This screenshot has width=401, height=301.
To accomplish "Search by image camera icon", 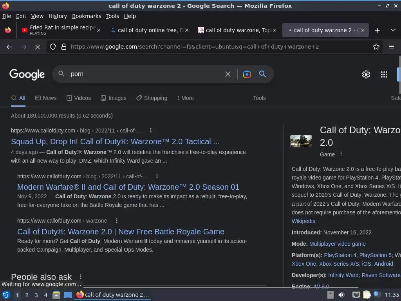I will [x=247, y=74].
